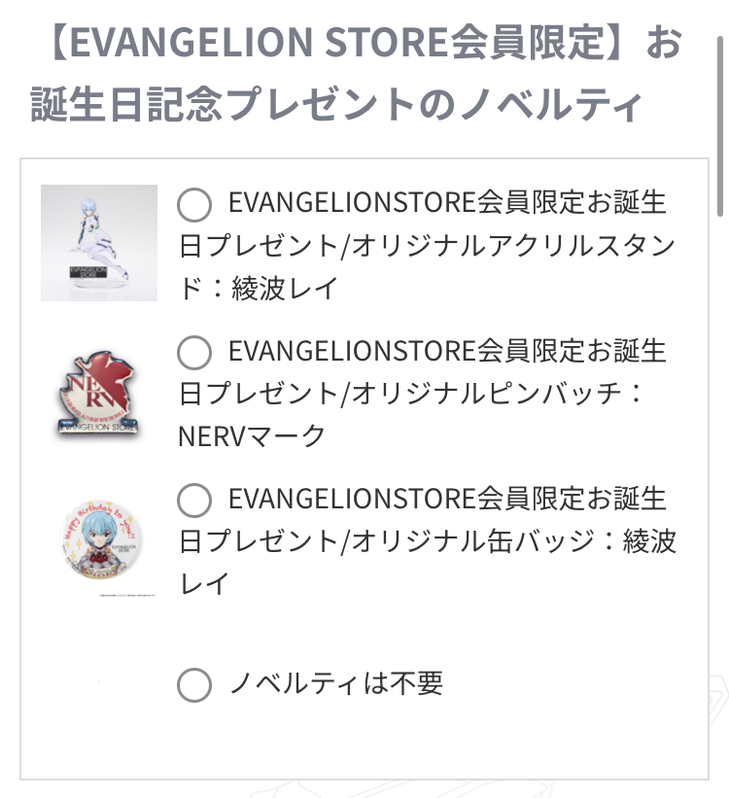
Task: Click the NERV logo pin badge thumbnail
Action: pos(99,393)
